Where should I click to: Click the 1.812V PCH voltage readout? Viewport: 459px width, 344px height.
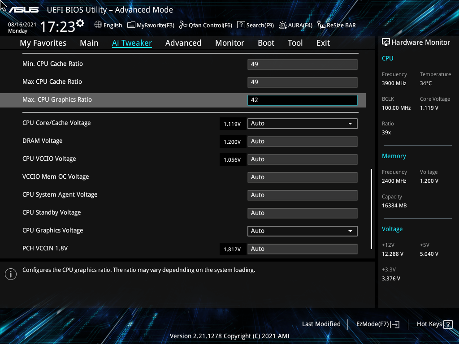(232, 249)
